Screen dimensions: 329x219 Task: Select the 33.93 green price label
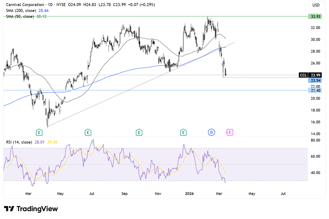tap(315, 16)
